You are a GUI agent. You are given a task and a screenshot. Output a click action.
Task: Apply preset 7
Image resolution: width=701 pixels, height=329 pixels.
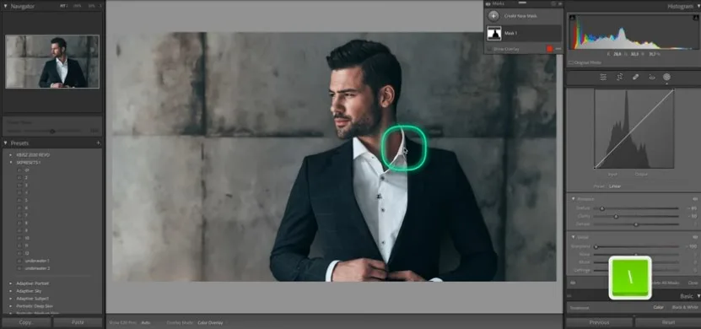26,215
